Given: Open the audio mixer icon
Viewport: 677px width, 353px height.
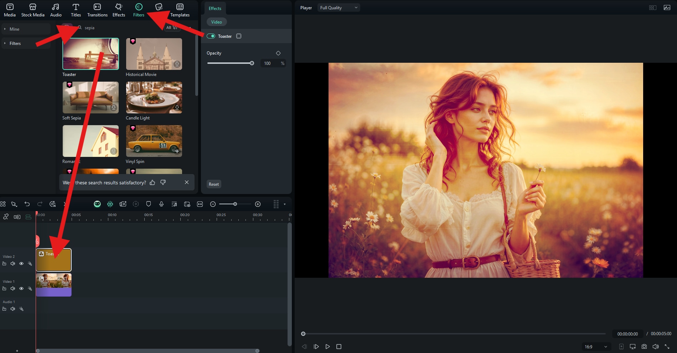Looking at the screenshot, I should pyautogui.click(x=174, y=204).
